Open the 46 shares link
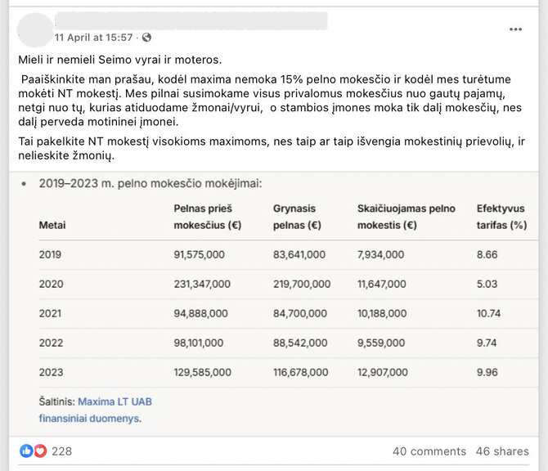Viewport: 548px width, 471px height. tap(502, 451)
